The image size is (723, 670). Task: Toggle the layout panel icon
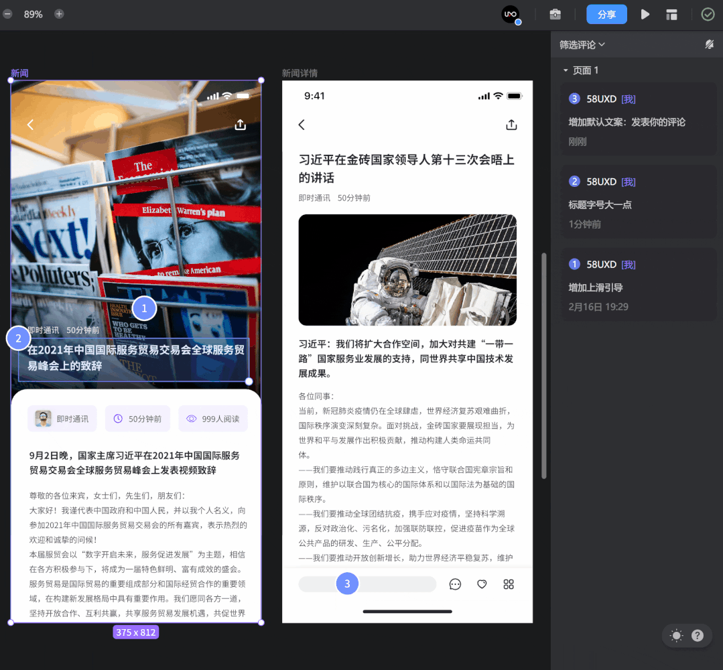pos(671,15)
